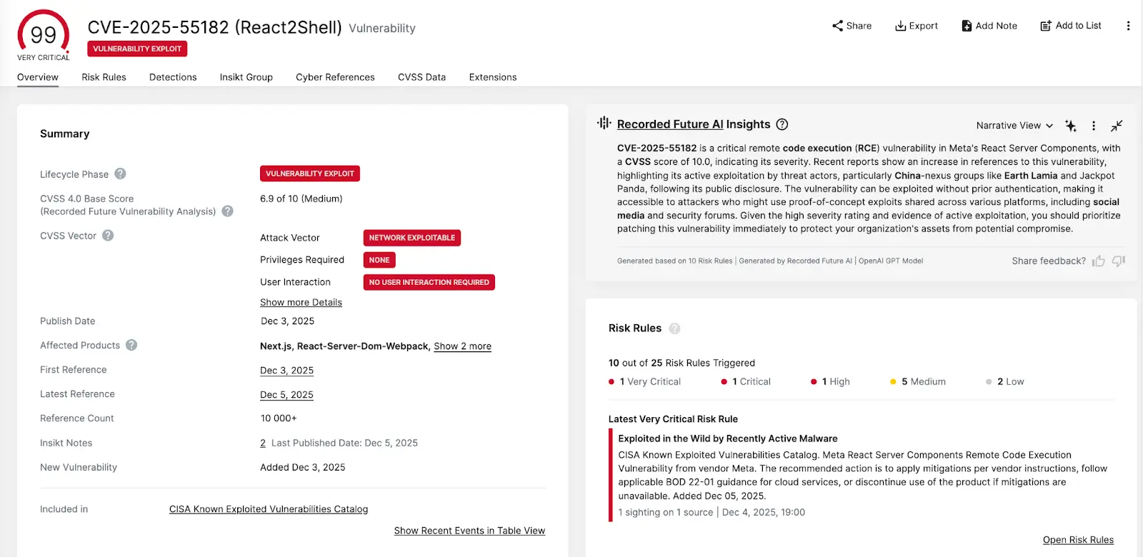Screen dimensions: 1143x557
Task: Open help icon next to Lifecycle Phase
Action: pyautogui.click(x=120, y=174)
